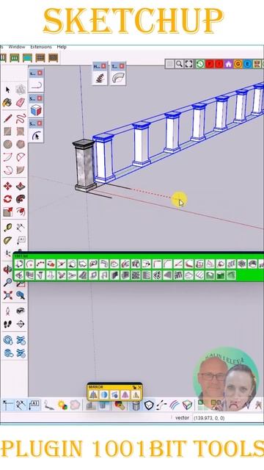This screenshot has width=264, height=470.
Task: Select the Look Around eye tool
Action: point(21,311)
